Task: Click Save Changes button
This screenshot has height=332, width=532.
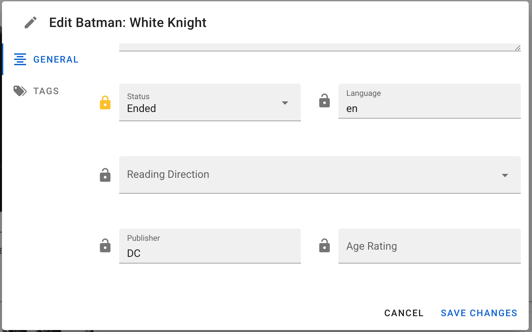Action: point(479,313)
